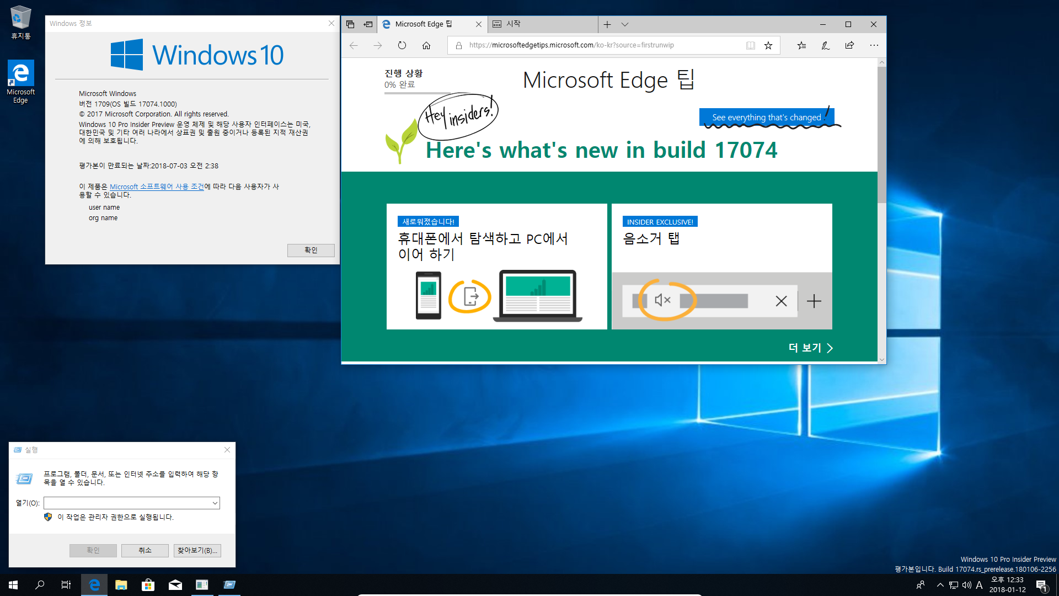The width and height of the screenshot is (1059, 596).
Task: Show hidden system tray icons
Action: point(940,585)
